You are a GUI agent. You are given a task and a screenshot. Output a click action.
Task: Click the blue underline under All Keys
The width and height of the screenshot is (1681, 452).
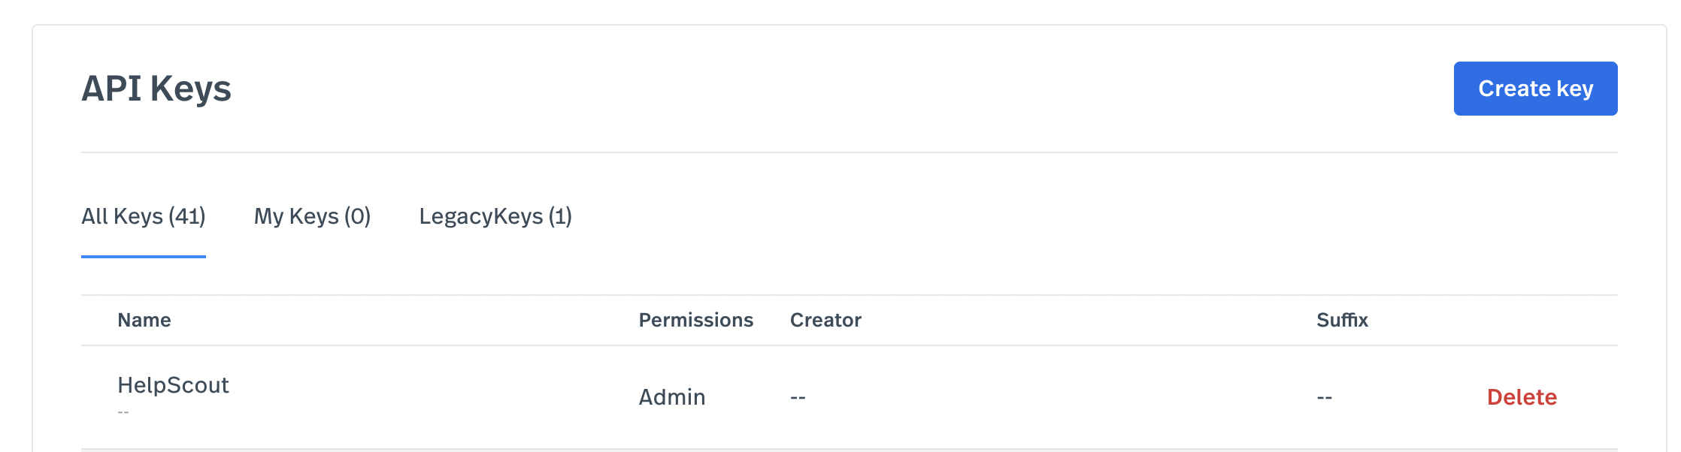click(x=143, y=257)
